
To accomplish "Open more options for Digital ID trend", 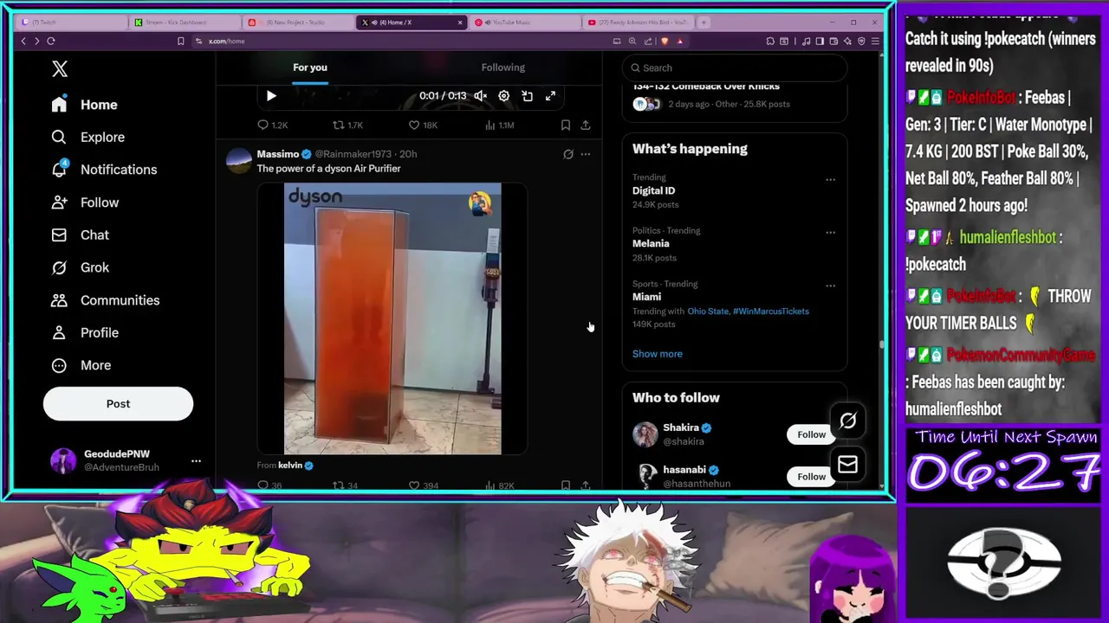I will [830, 180].
